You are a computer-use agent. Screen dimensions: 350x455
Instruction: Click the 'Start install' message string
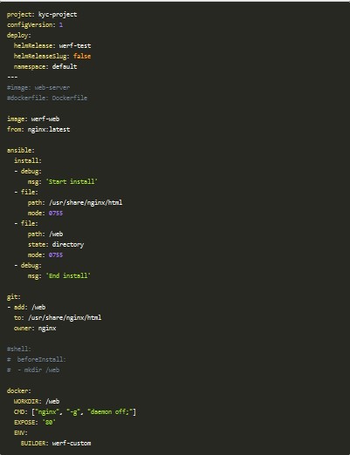(72, 181)
